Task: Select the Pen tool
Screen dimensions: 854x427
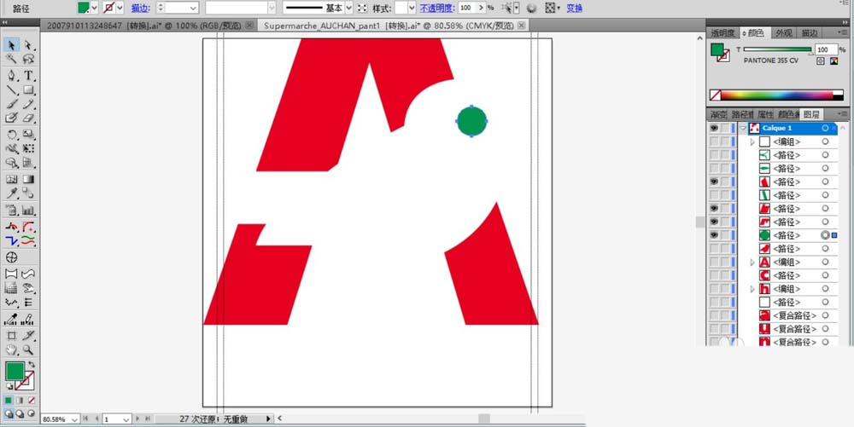Action: click(11, 76)
